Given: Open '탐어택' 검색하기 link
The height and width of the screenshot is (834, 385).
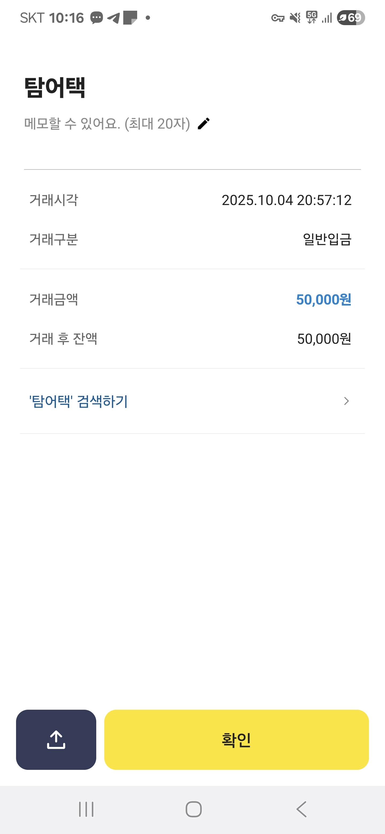Looking at the screenshot, I should (79, 401).
